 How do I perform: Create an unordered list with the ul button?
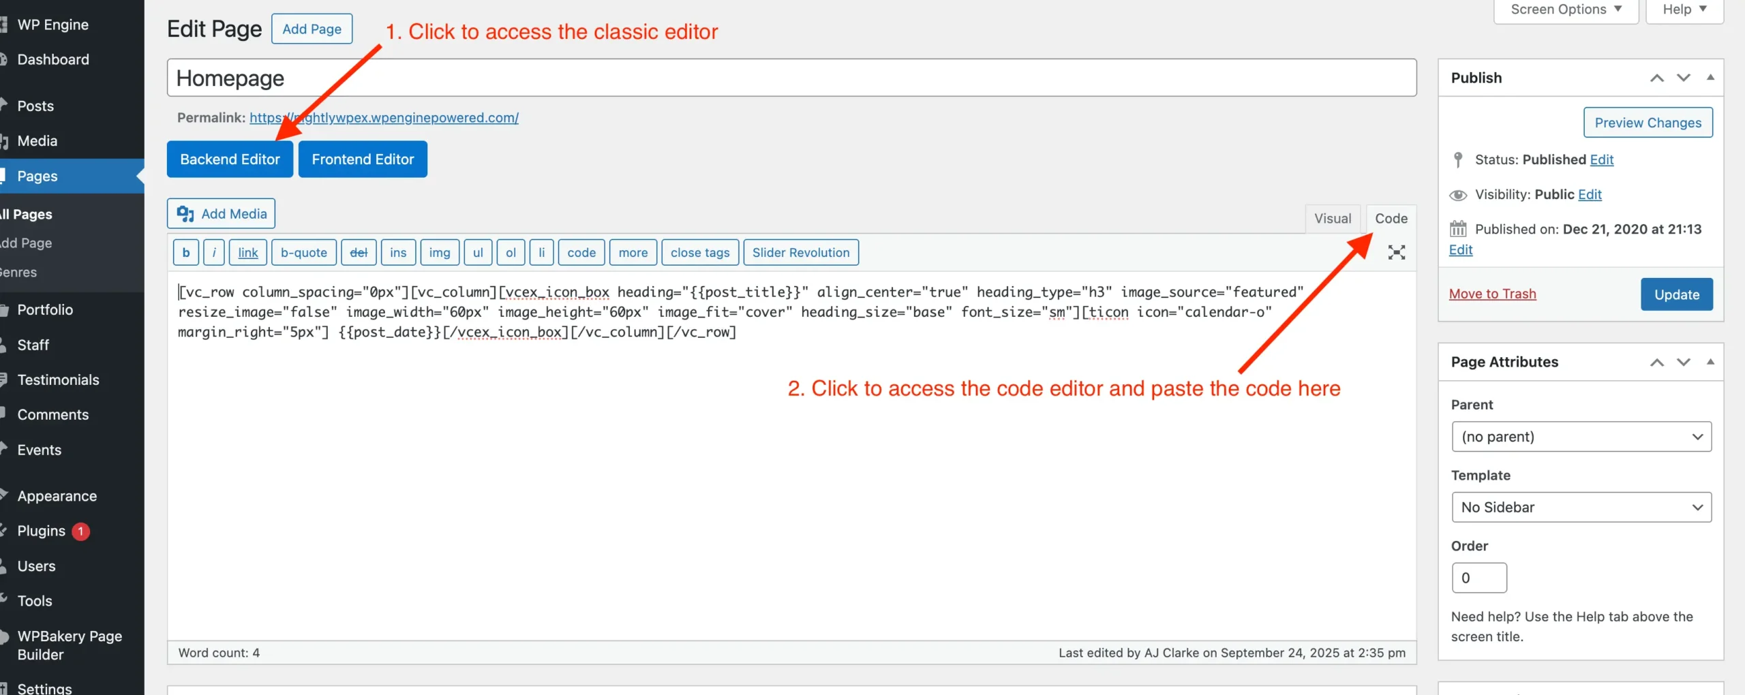[478, 252]
